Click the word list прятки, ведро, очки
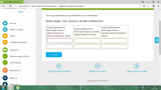Image resolution: width=161 pixels, height=90 pixels. pyautogui.click(x=74, y=21)
